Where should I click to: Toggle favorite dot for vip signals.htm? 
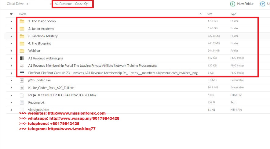click(12, 110)
